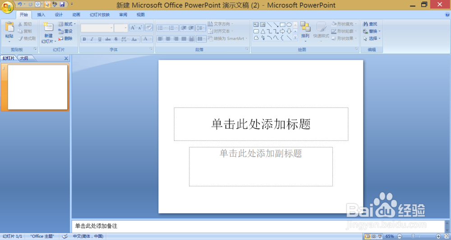The height and width of the screenshot is (240, 451).
Task: Open the font name dropdown
Action: pos(111,28)
